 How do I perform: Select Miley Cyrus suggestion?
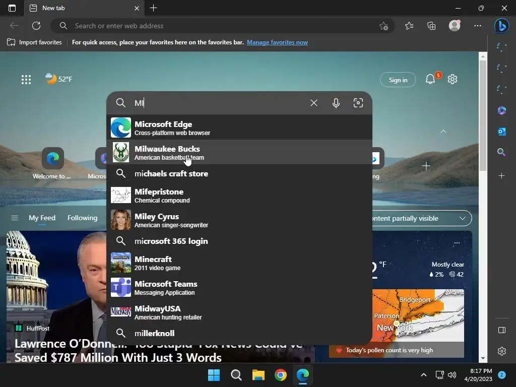coord(239,220)
